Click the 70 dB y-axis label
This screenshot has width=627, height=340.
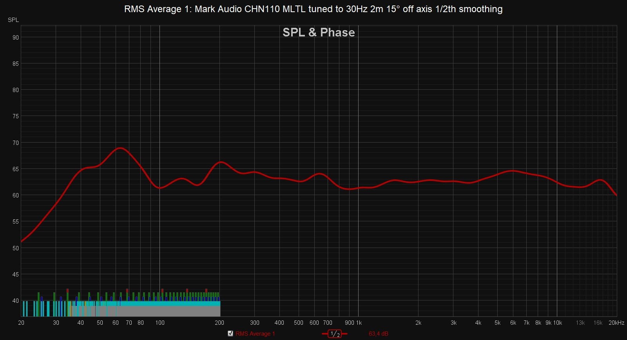[16, 143]
